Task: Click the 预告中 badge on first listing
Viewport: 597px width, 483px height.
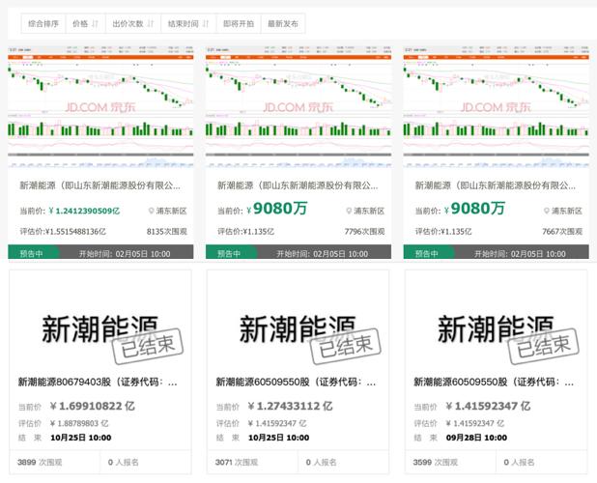Action: tap(30, 253)
